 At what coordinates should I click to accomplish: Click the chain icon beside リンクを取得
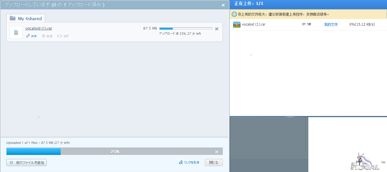(180, 163)
